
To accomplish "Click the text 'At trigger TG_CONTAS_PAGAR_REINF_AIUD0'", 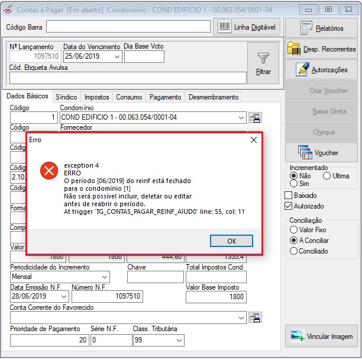I will [x=131, y=211].
